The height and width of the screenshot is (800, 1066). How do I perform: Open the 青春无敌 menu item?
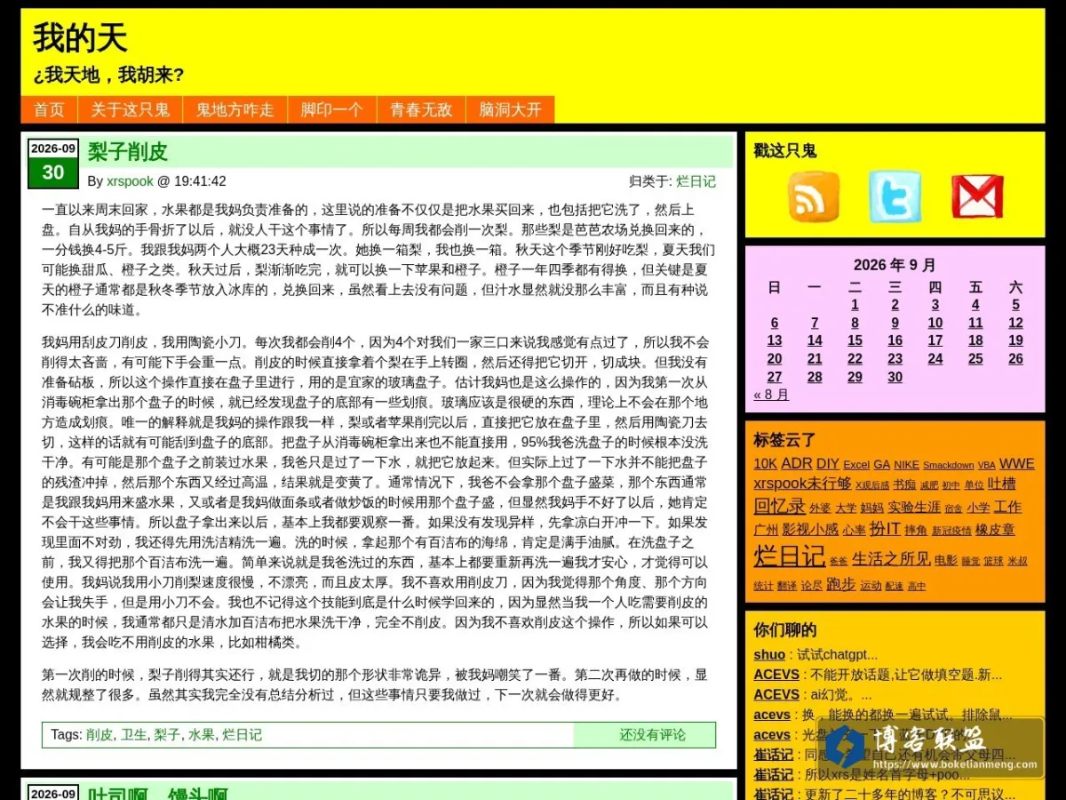[x=421, y=109]
